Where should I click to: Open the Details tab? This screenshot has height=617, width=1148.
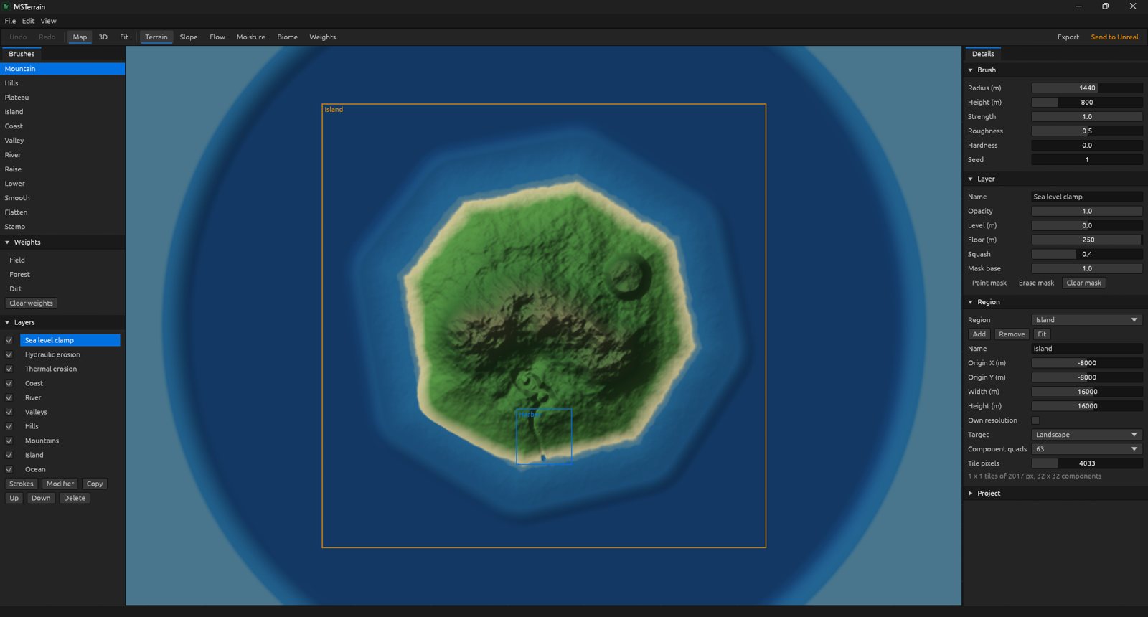pyautogui.click(x=983, y=54)
